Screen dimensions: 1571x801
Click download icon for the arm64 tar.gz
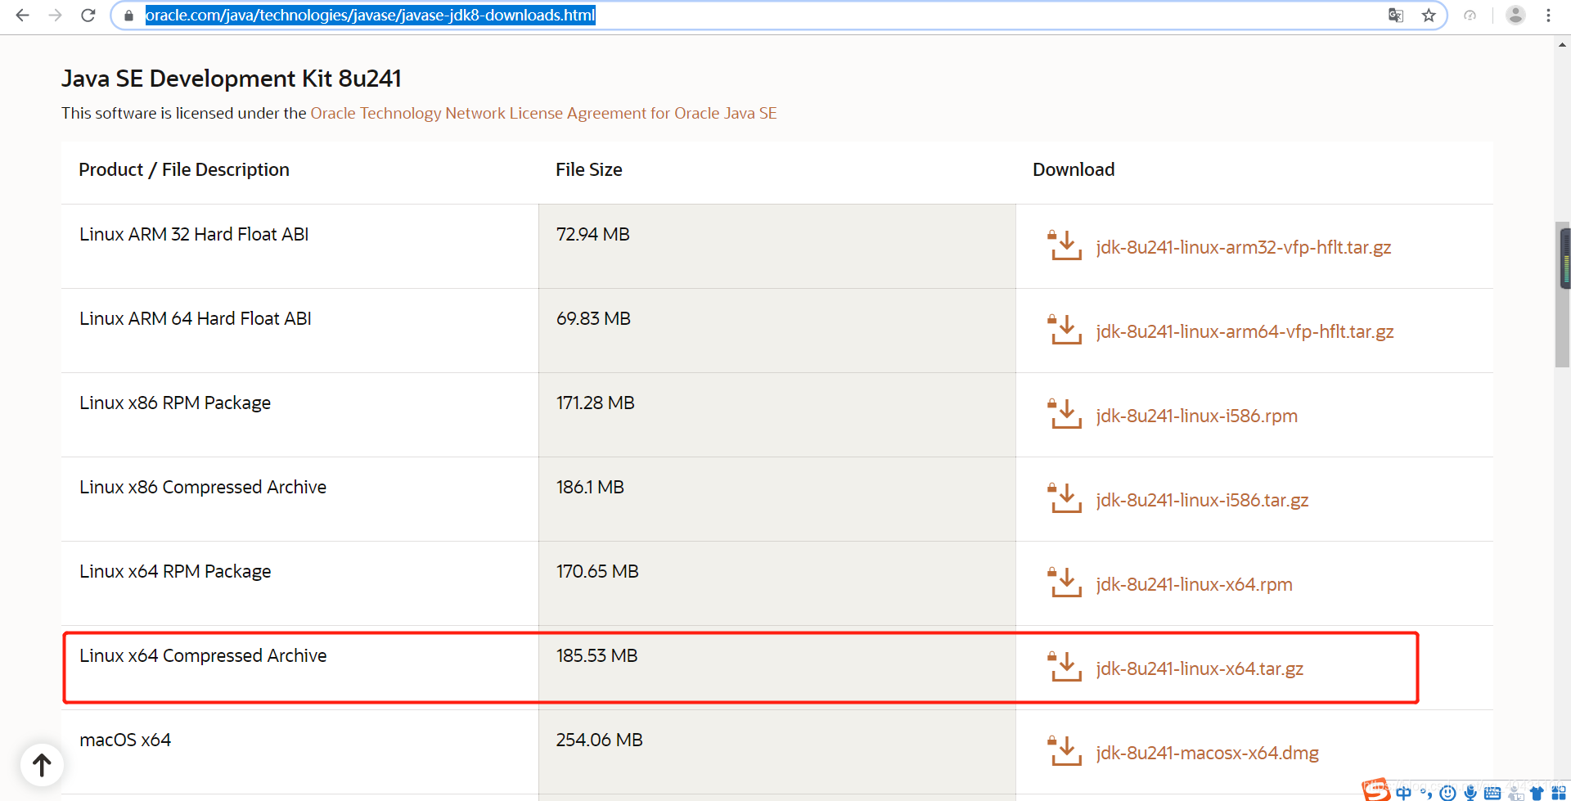1065,330
